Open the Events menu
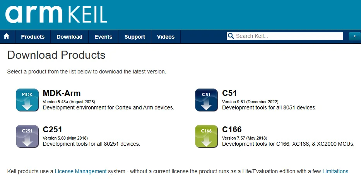Image resolution: width=361 pixels, height=179 pixels. point(103,37)
